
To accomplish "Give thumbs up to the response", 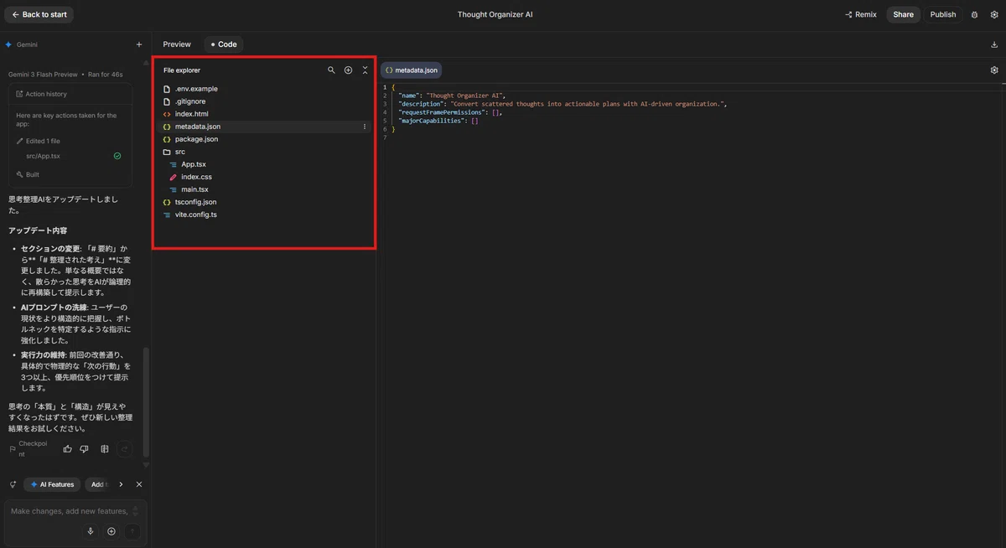I will (68, 449).
